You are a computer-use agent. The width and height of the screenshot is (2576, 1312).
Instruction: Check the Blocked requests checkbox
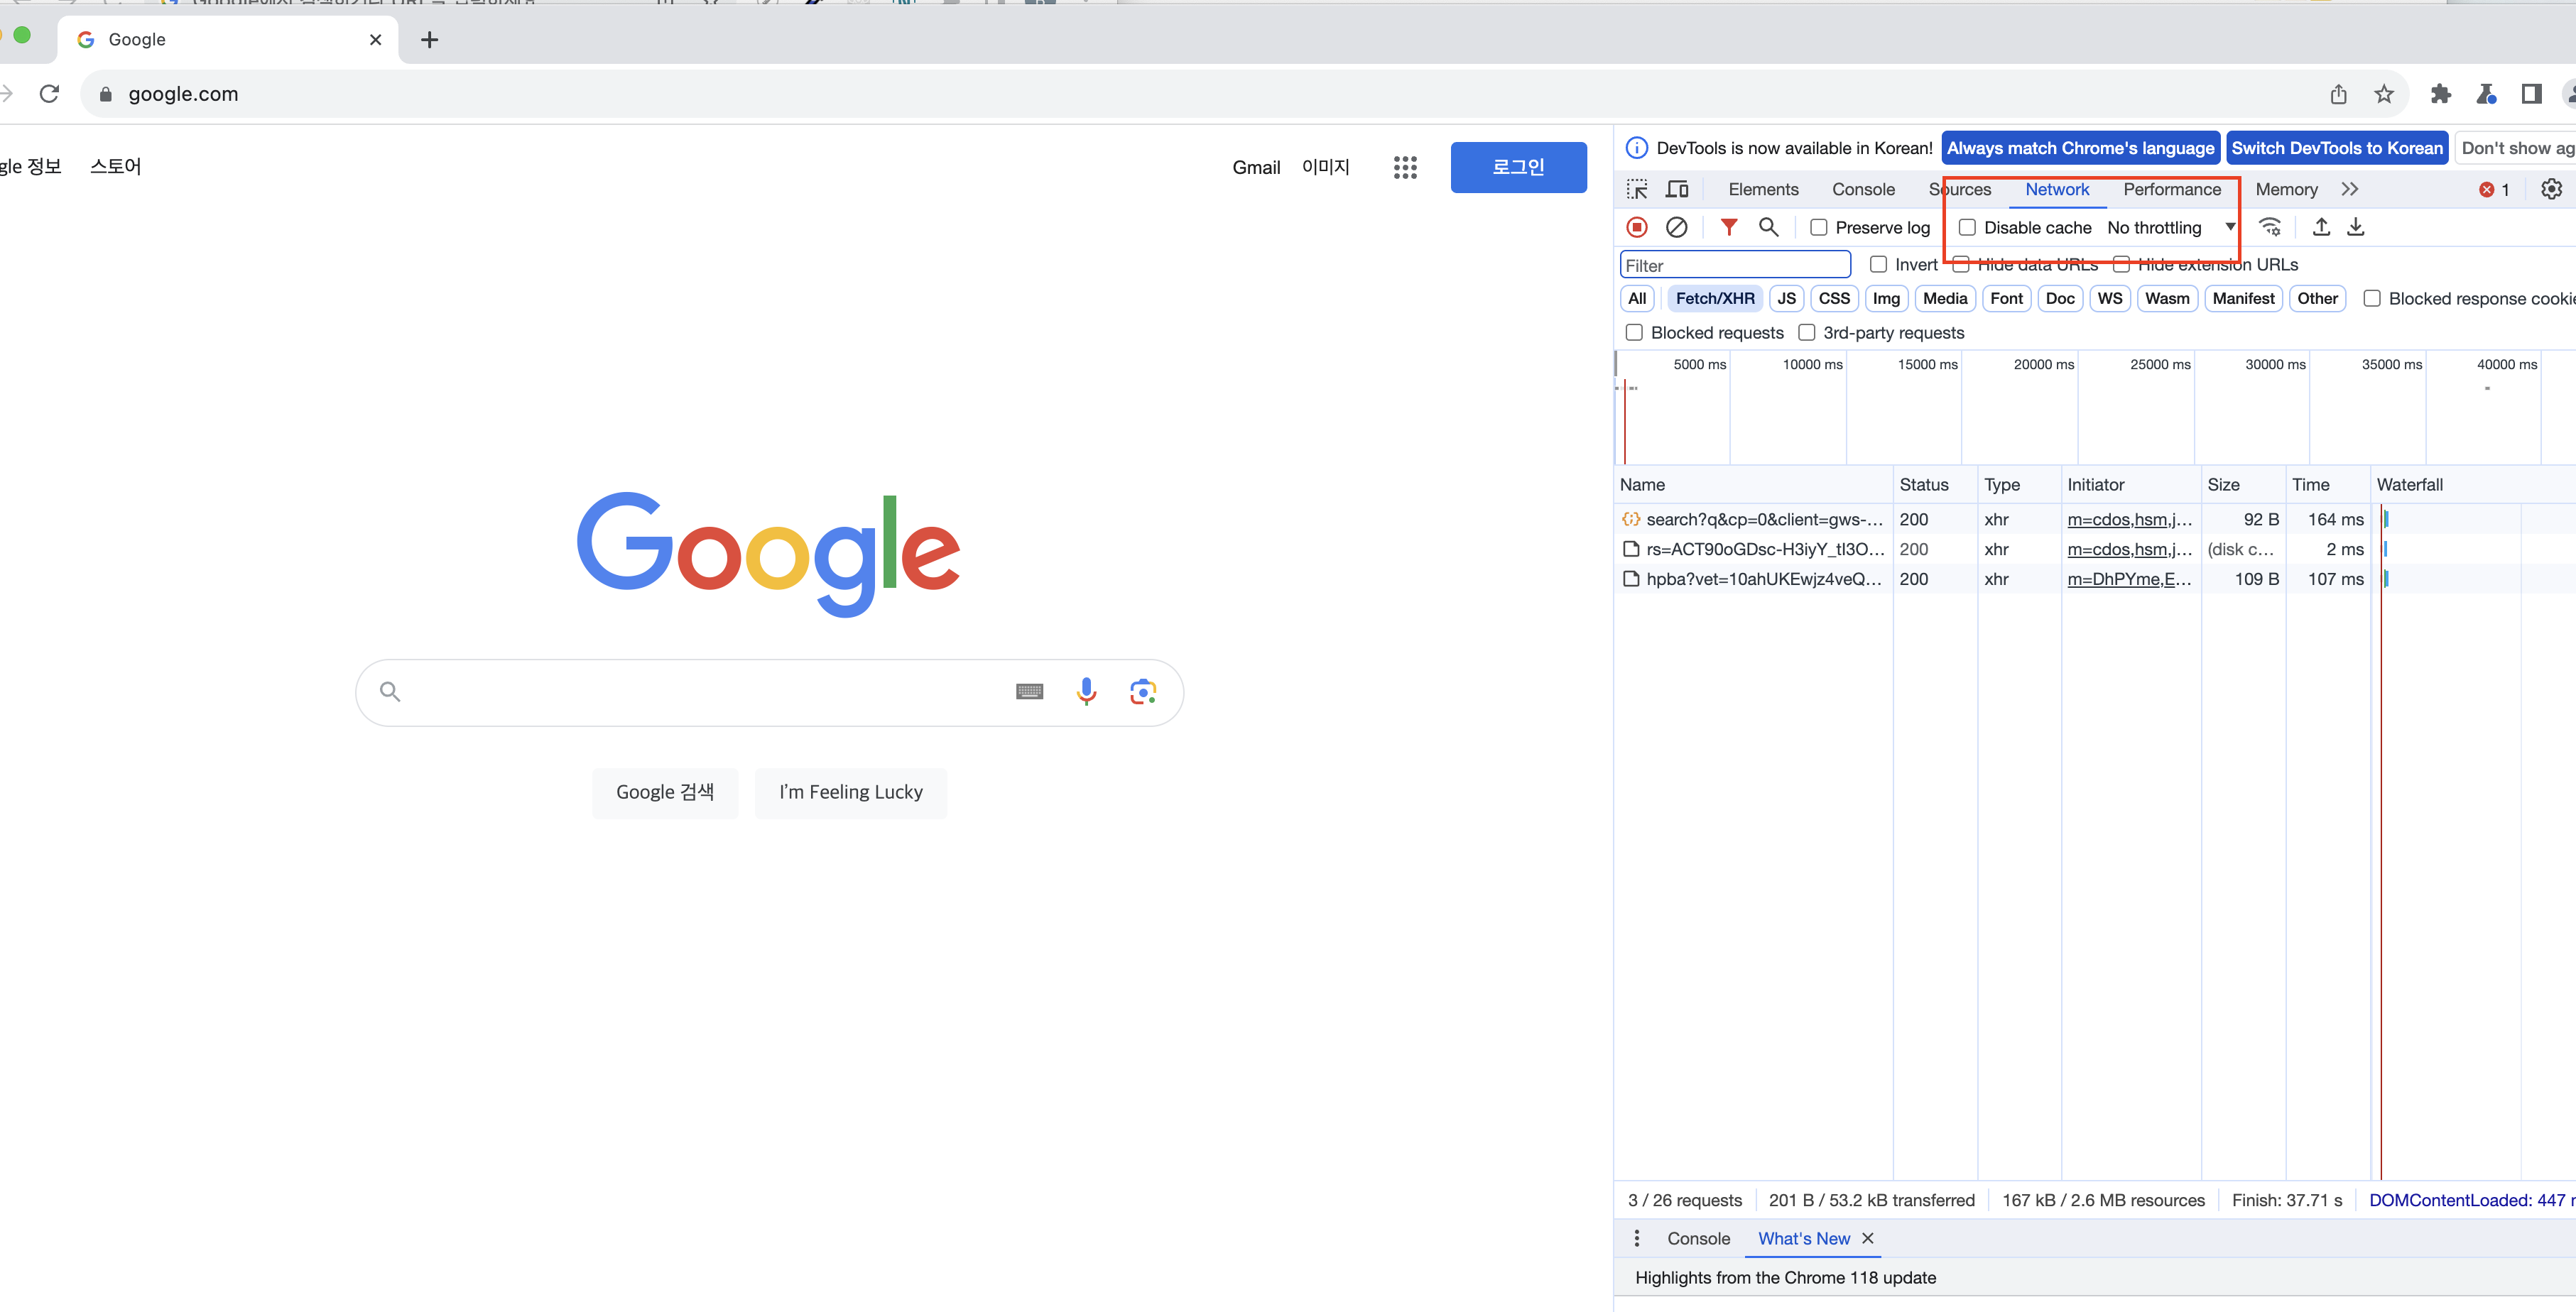click(x=1634, y=333)
